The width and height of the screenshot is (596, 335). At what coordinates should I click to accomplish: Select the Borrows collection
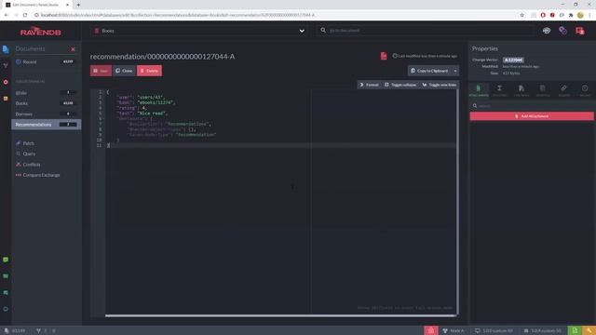[46, 114]
